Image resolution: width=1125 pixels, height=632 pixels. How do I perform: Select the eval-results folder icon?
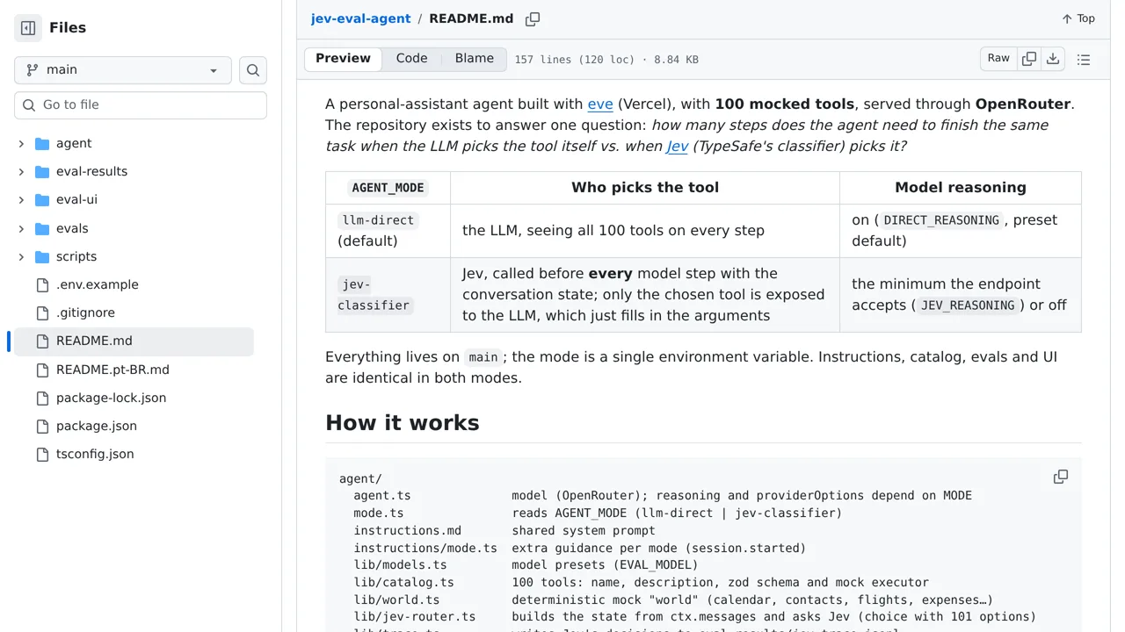point(42,172)
